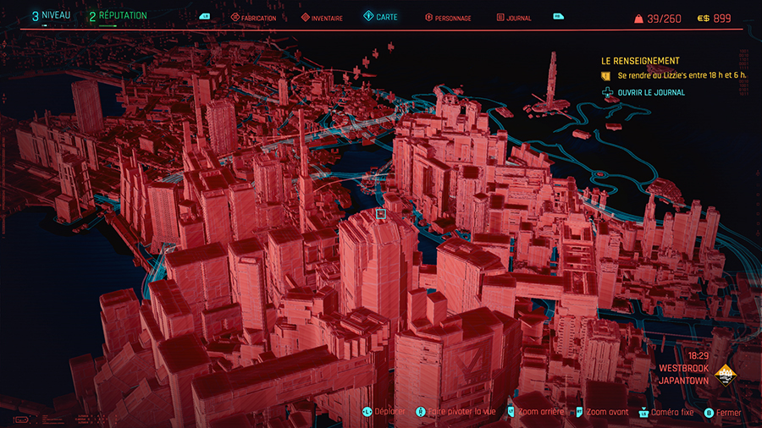
Task: Click the player position marker on map
Action: (x=380, y=216)
